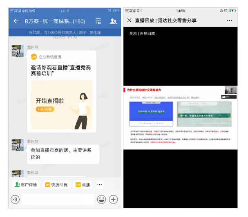Open the group menu list icon

pos(98,21)
